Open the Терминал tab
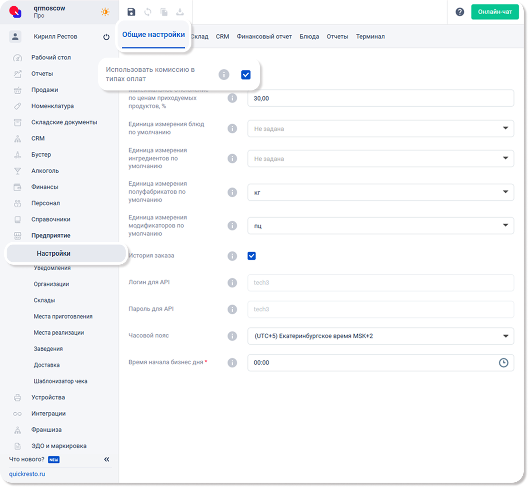The width and height of the screenshot is (528, 487). tap(370, 37)
